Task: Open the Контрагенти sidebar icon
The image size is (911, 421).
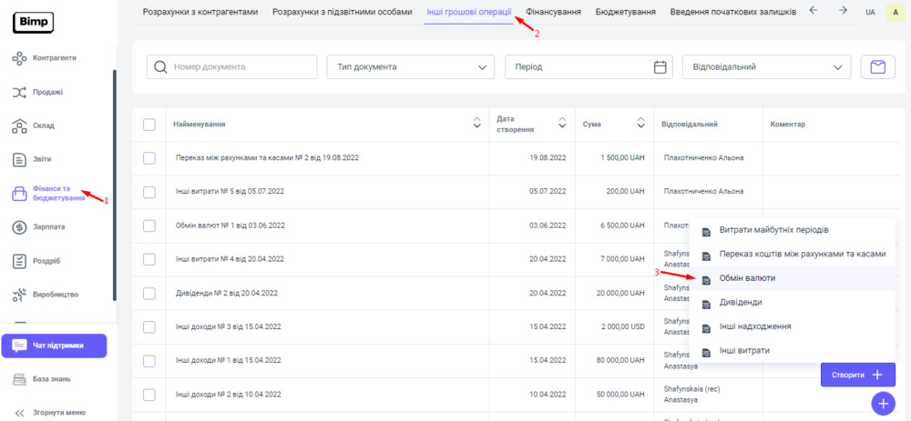Action: 19,58
